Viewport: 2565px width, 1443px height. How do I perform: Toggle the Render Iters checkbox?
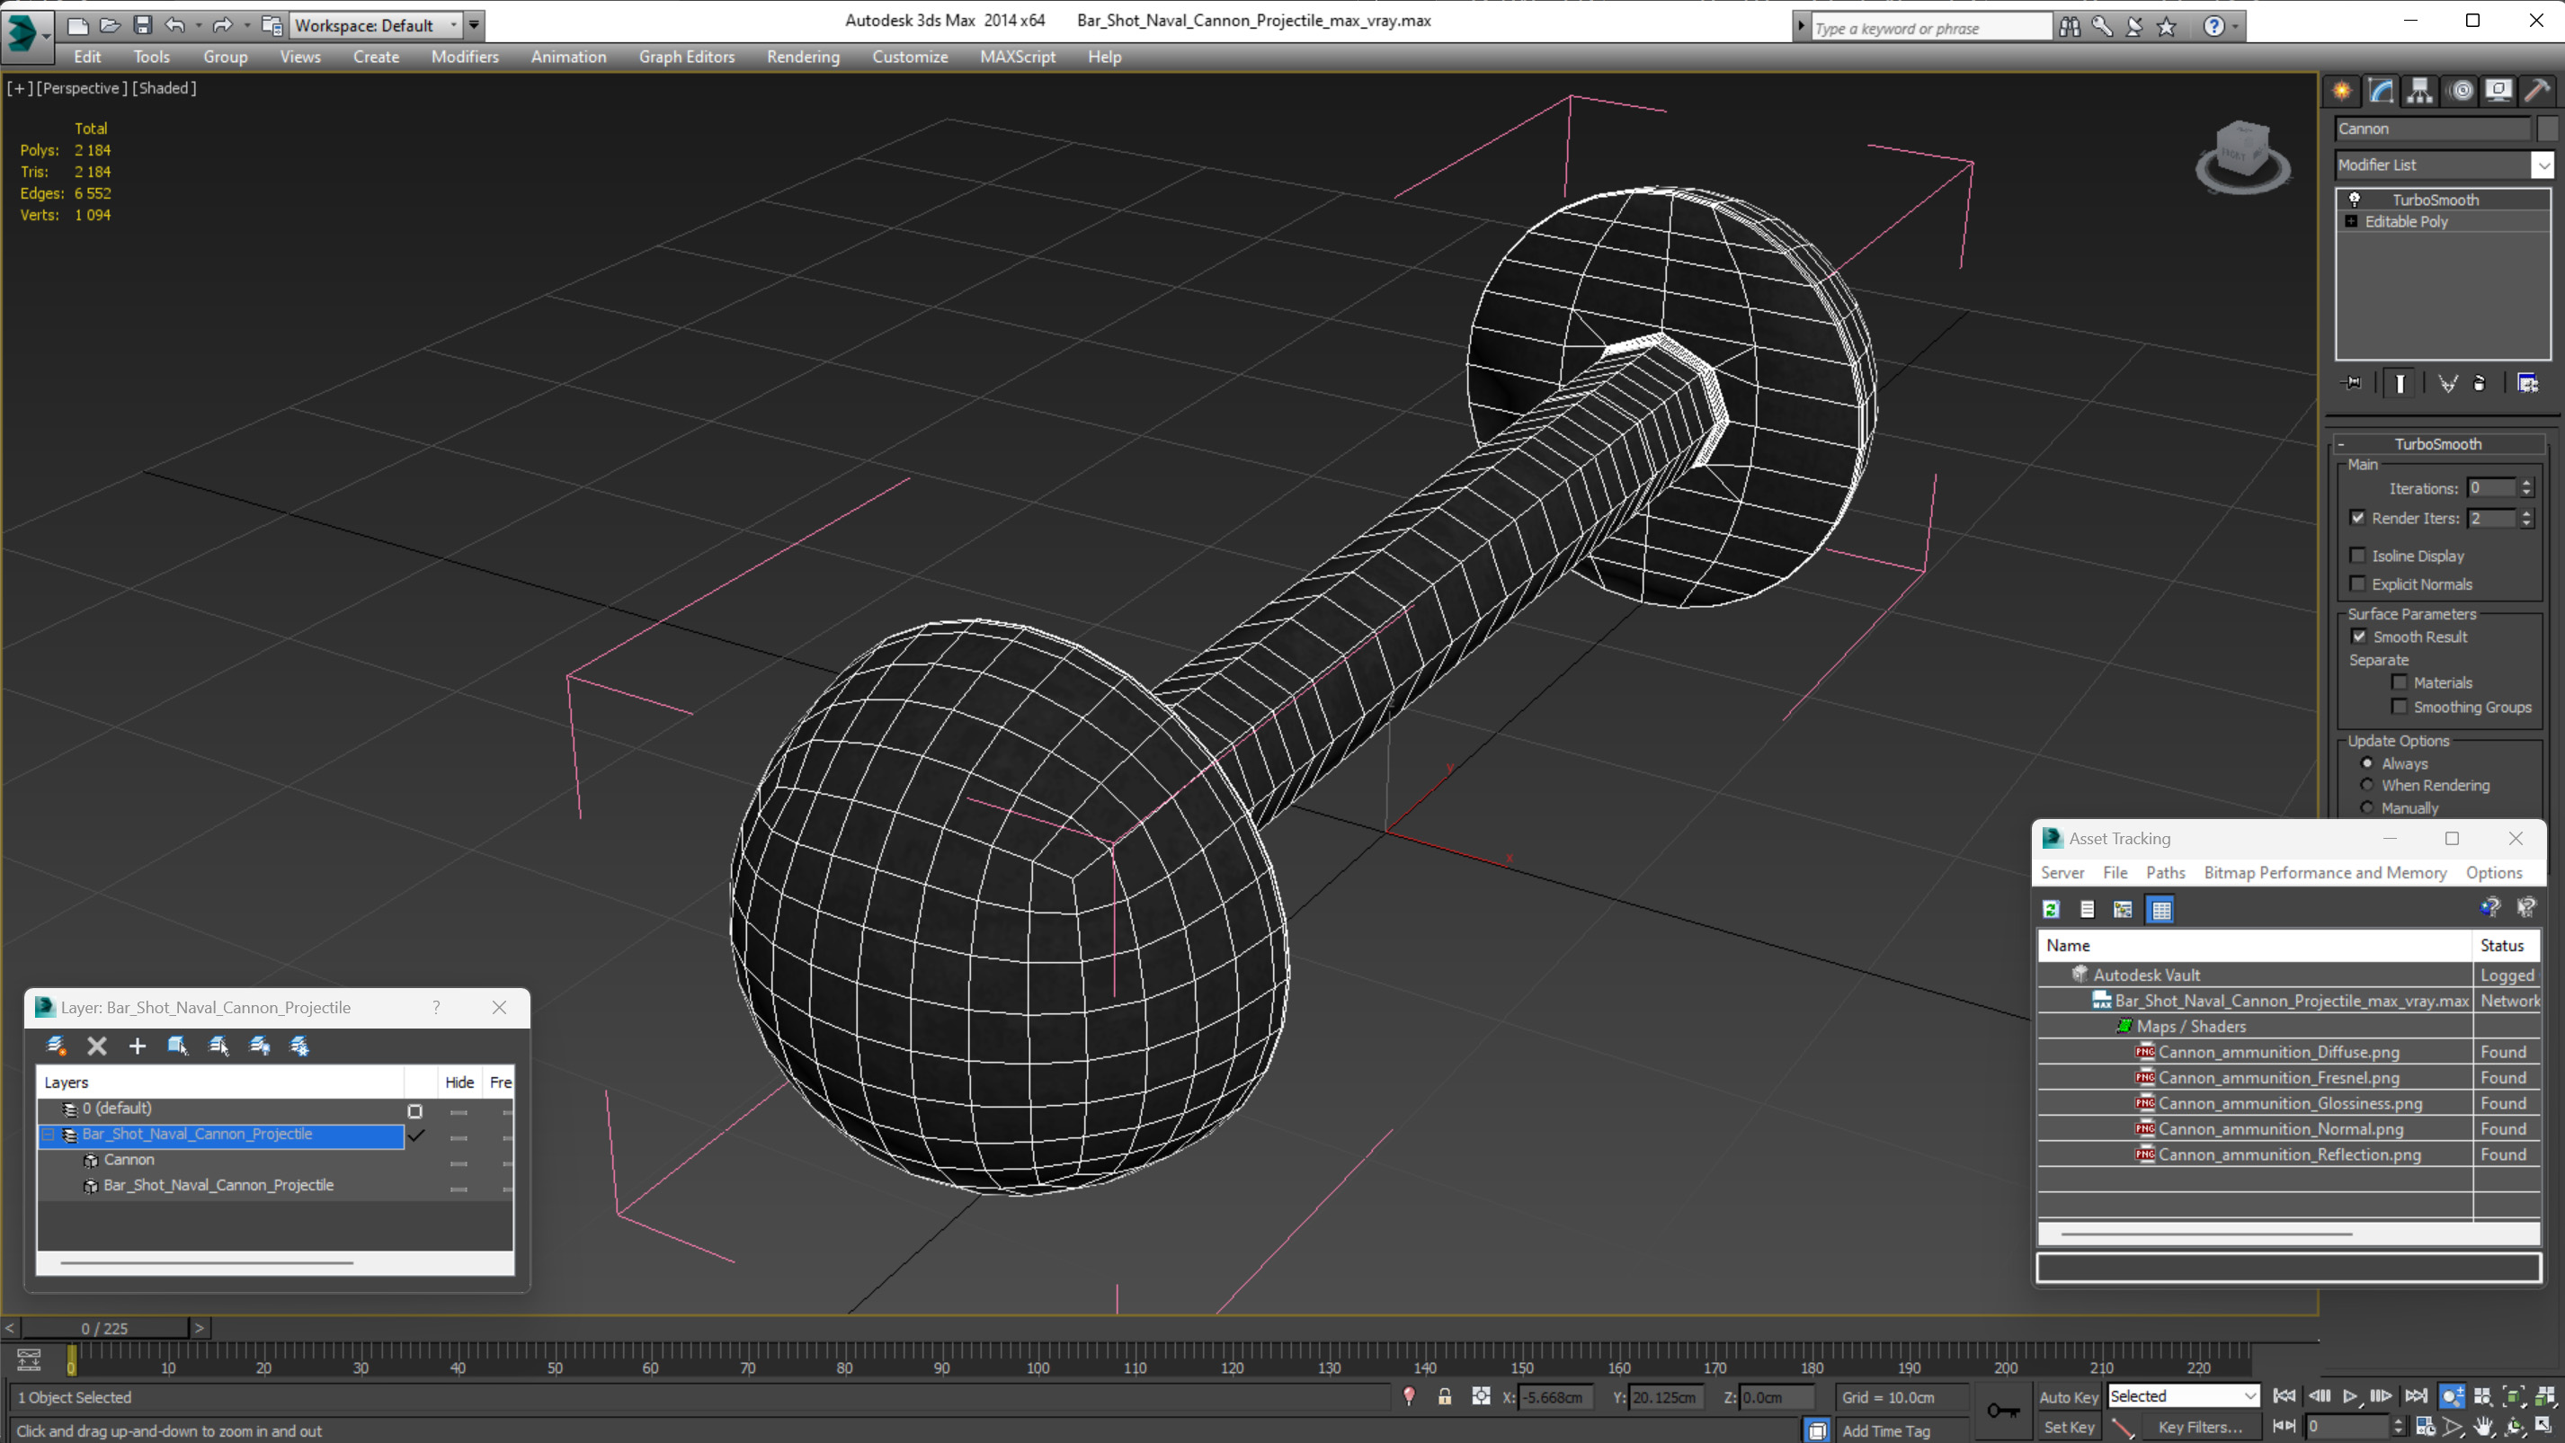(x=2358, y=517)
